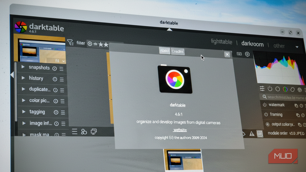Open quick presets hamburger icon below image
Screen dimensions: 306x172
pyautogui.click(x=74, y=131)
